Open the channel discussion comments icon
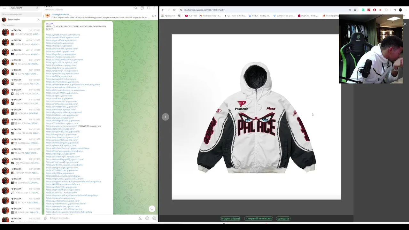 tap(142, 8)
